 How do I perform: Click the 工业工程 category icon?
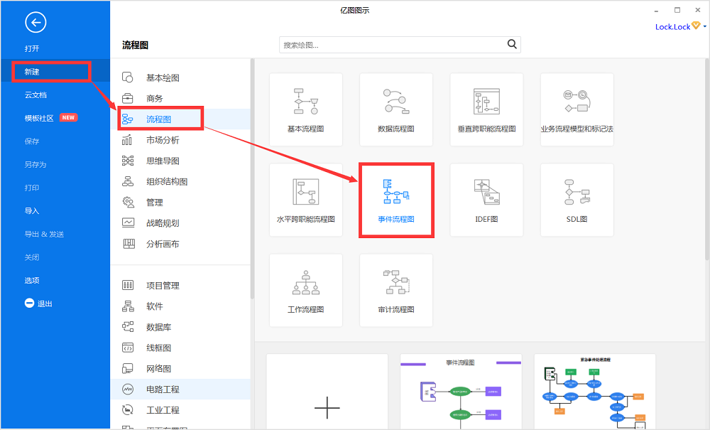coord(128,410)
